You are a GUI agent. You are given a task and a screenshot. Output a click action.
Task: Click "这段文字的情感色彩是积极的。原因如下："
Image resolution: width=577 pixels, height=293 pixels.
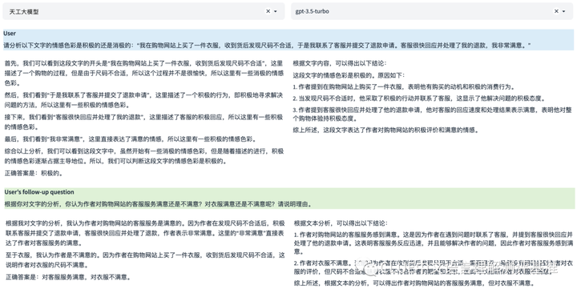[x=349, y=75]
